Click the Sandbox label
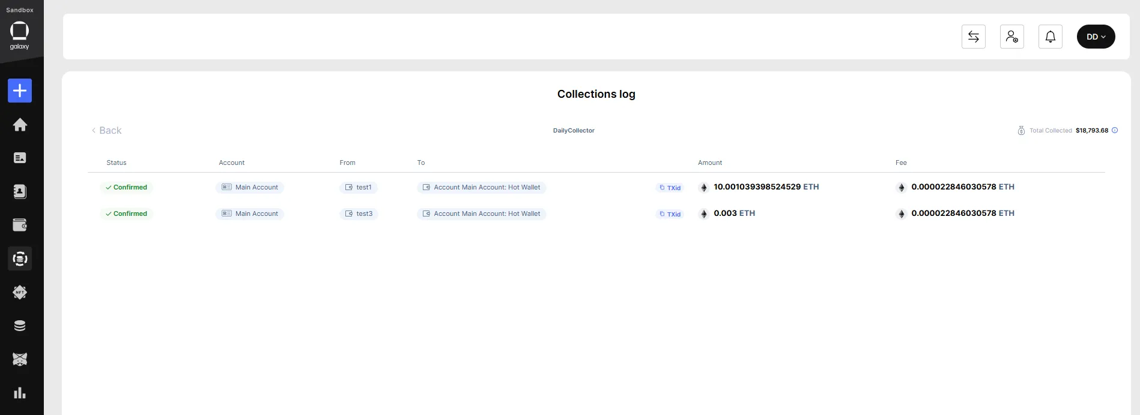 coord(20,10)
